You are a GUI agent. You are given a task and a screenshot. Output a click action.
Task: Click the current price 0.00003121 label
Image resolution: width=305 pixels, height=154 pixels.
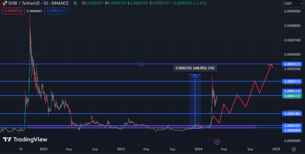pos(292,96)
